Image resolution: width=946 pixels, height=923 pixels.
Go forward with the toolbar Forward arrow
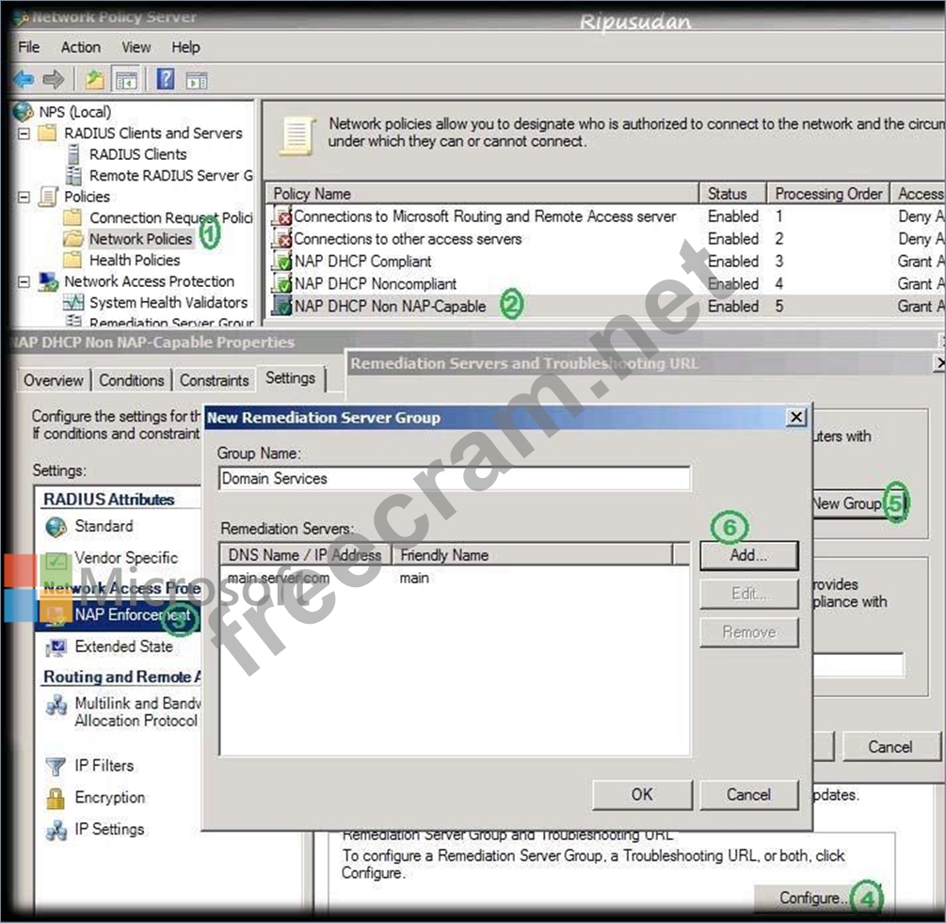54,79
